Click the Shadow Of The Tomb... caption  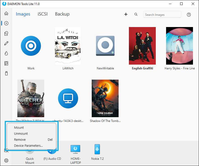coord(105,121)
